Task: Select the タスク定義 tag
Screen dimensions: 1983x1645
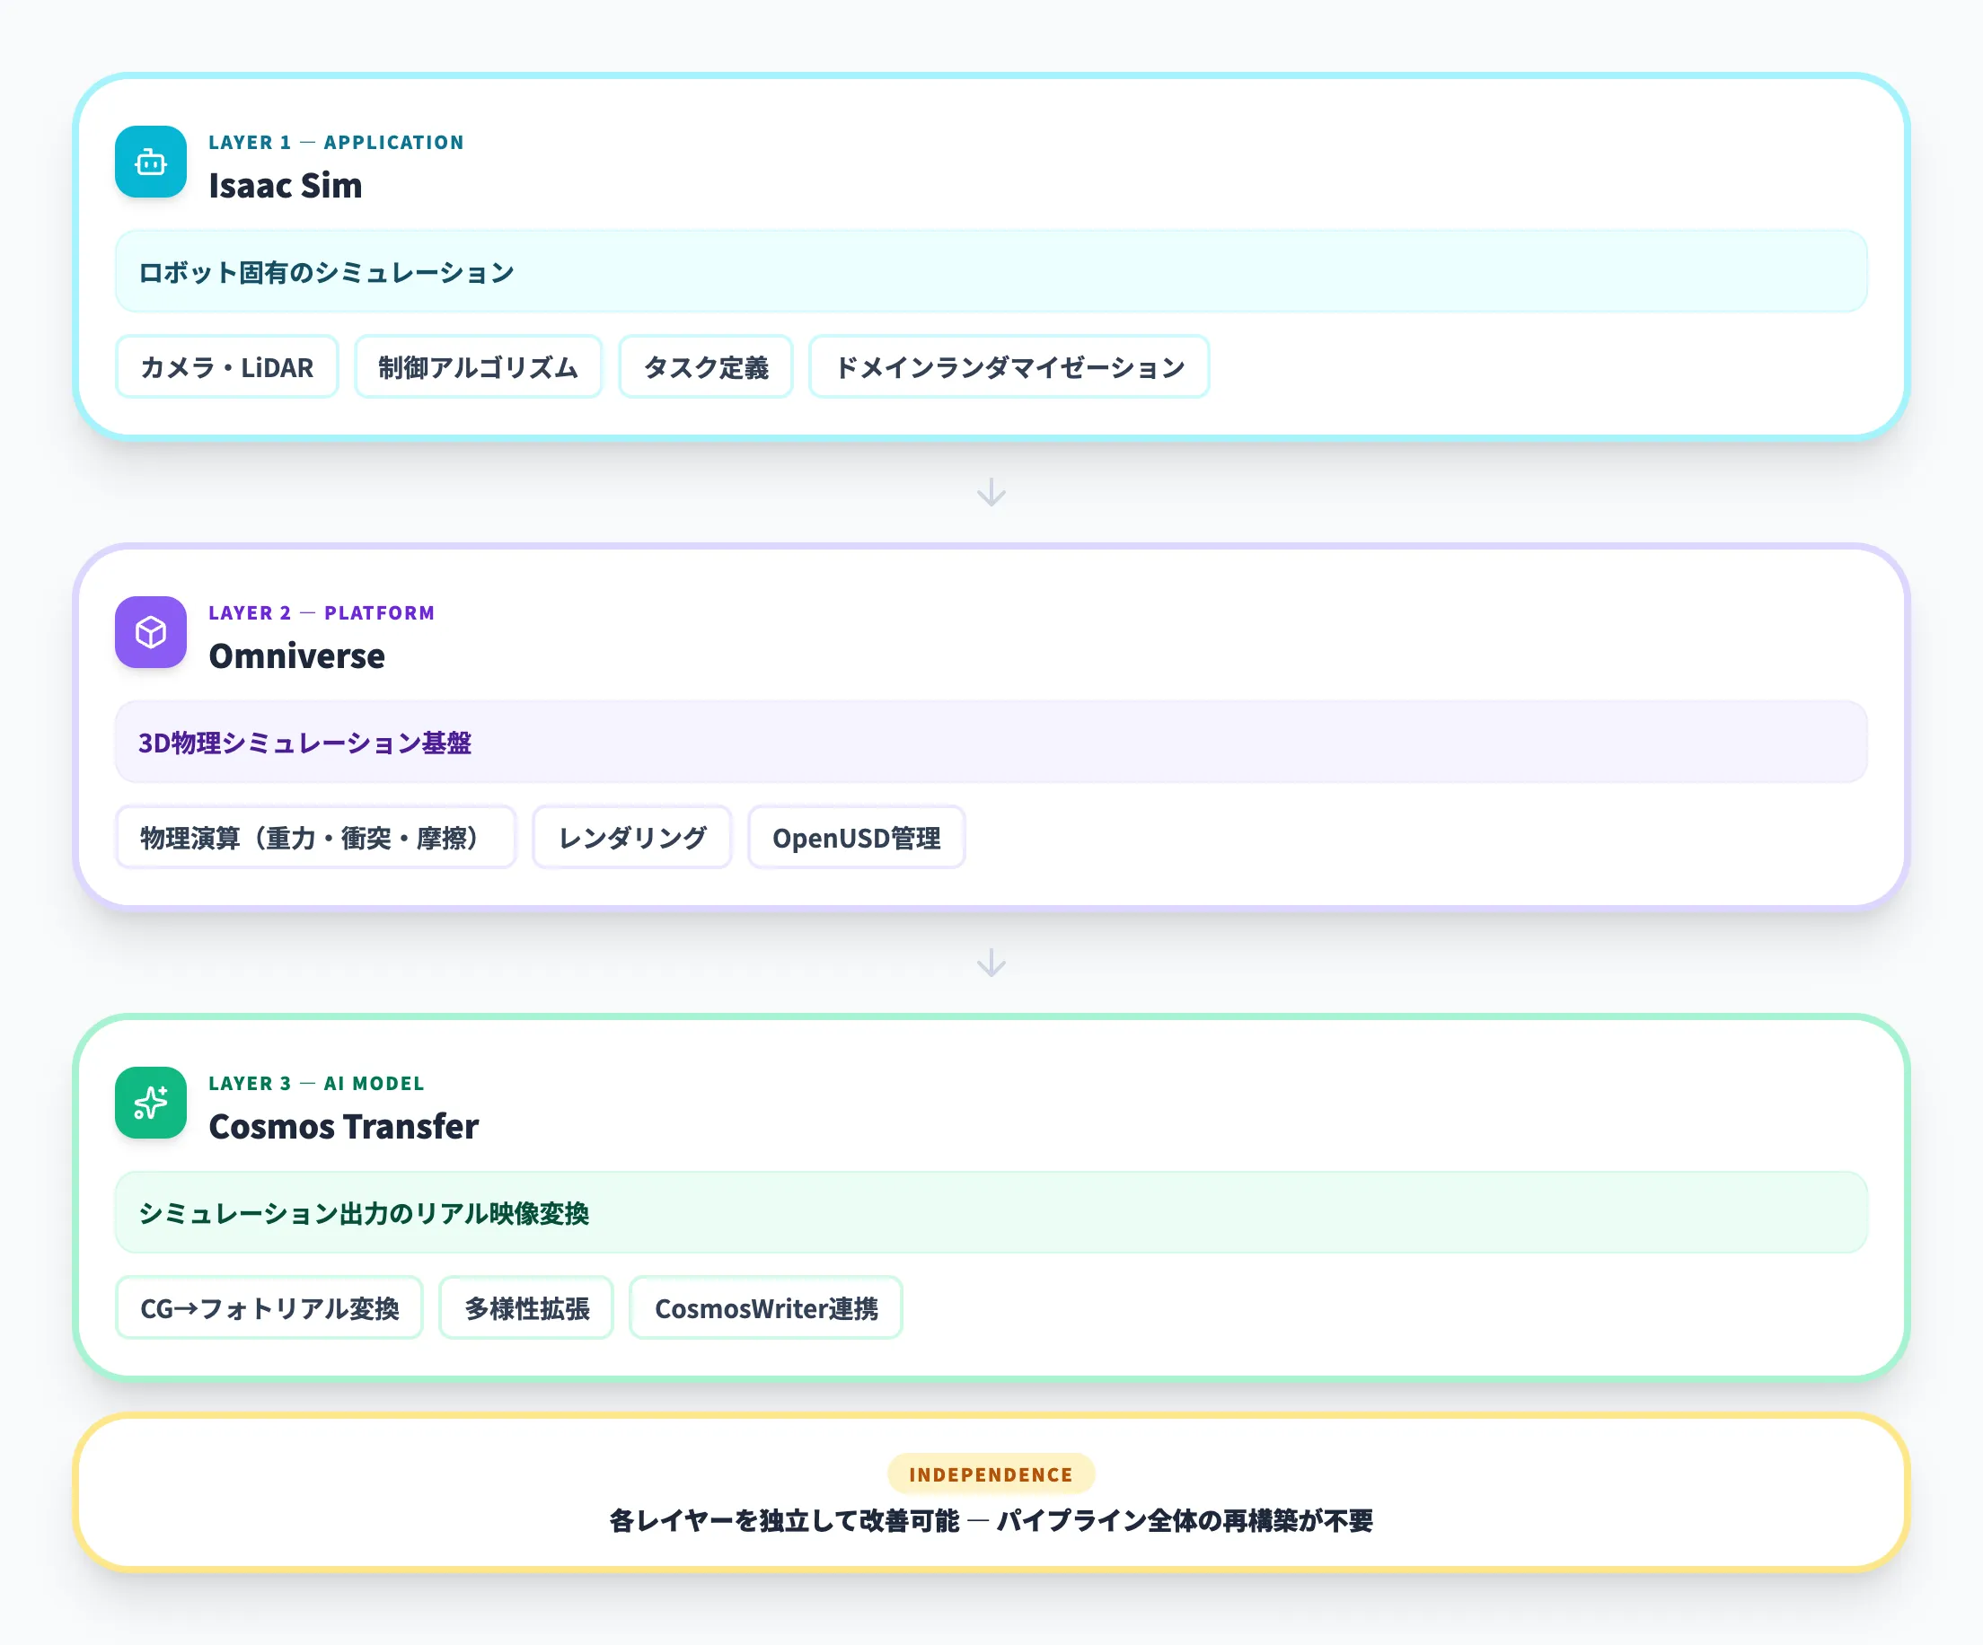Action: coord(705,367)
